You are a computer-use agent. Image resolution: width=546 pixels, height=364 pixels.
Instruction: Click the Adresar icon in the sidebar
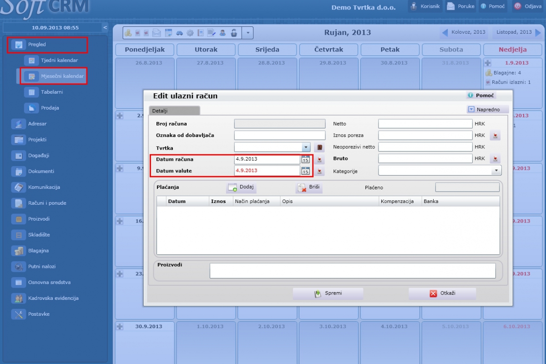[x=19, y=124]
